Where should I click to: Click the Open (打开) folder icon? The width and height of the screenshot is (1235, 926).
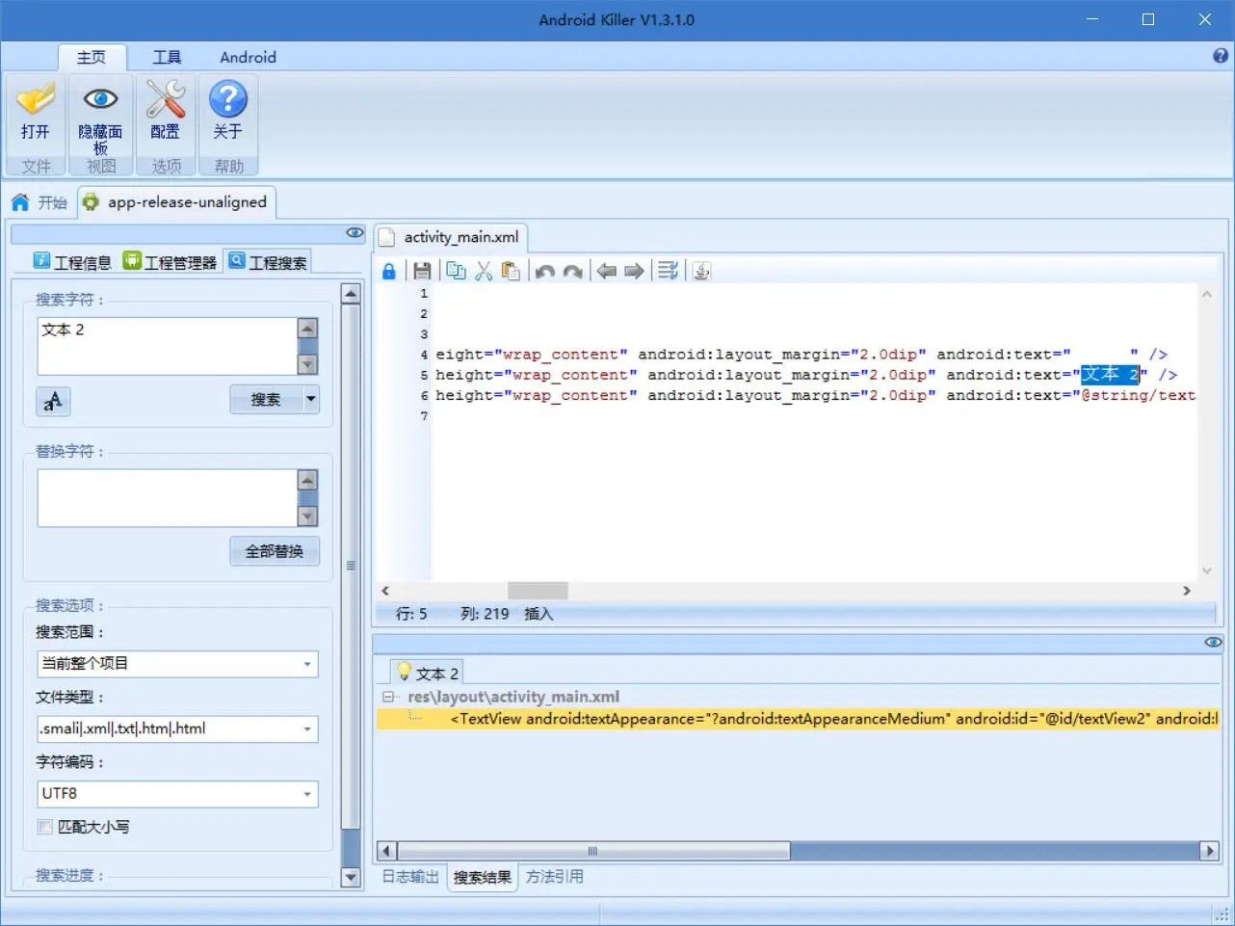coord(36,99)
